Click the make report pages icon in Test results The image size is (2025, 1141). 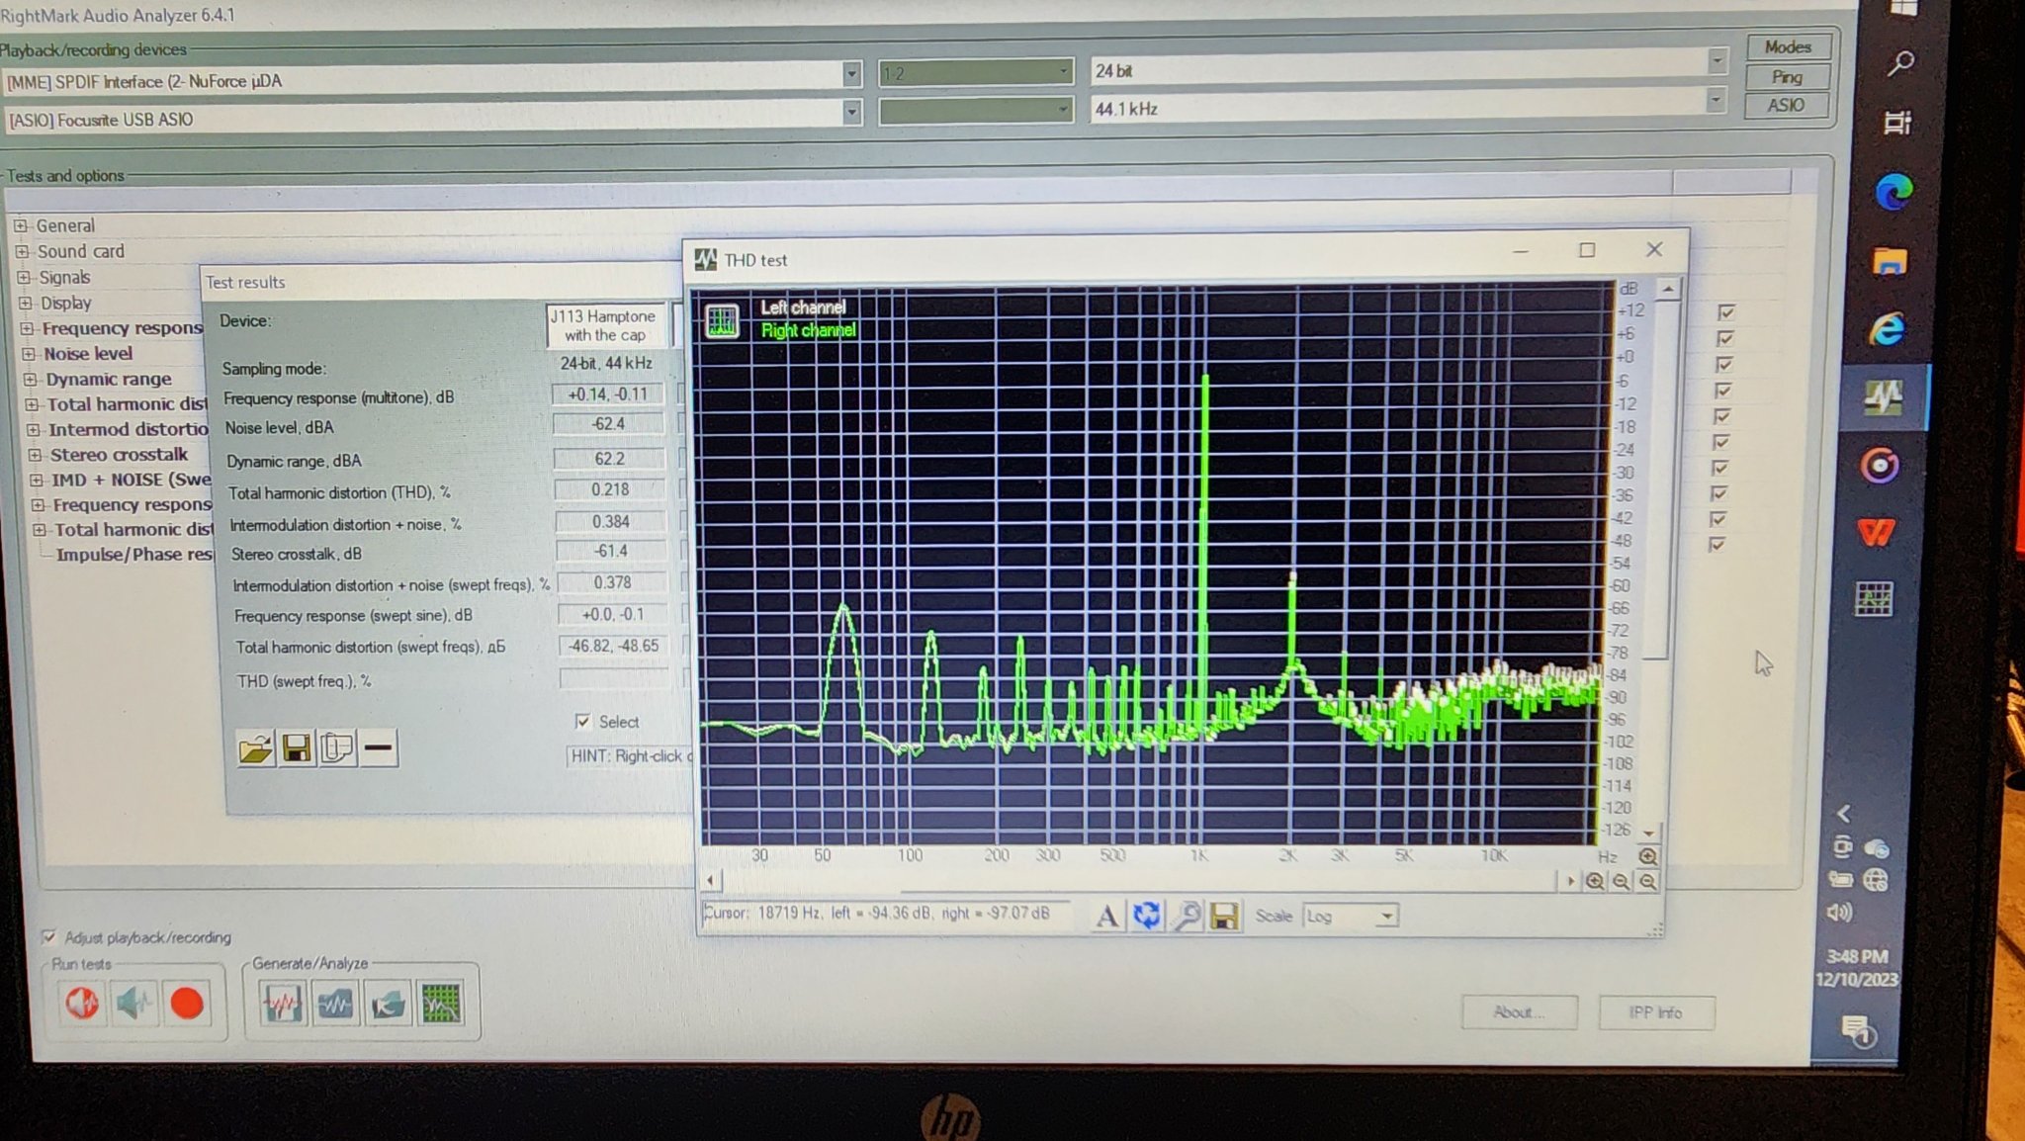coord(336,748)
